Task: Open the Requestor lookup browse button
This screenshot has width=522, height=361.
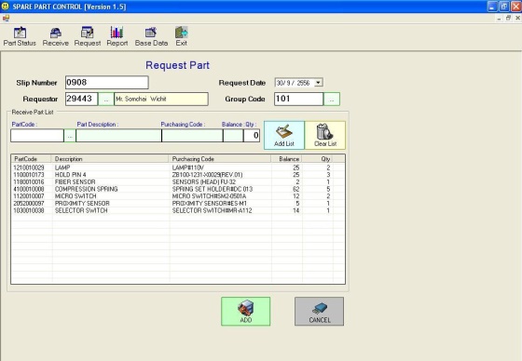Action: pyautogui.click(x=106, y=99)
